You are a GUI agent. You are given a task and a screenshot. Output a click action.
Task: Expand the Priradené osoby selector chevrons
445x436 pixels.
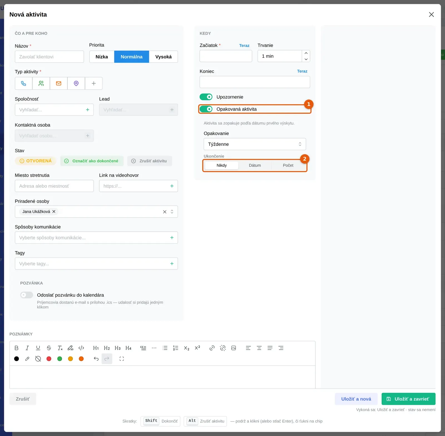pyautogui.click(x=172, y=212)
